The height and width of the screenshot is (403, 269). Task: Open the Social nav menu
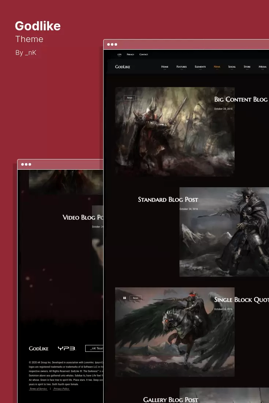pyautogui.click(x=232, y=67)
